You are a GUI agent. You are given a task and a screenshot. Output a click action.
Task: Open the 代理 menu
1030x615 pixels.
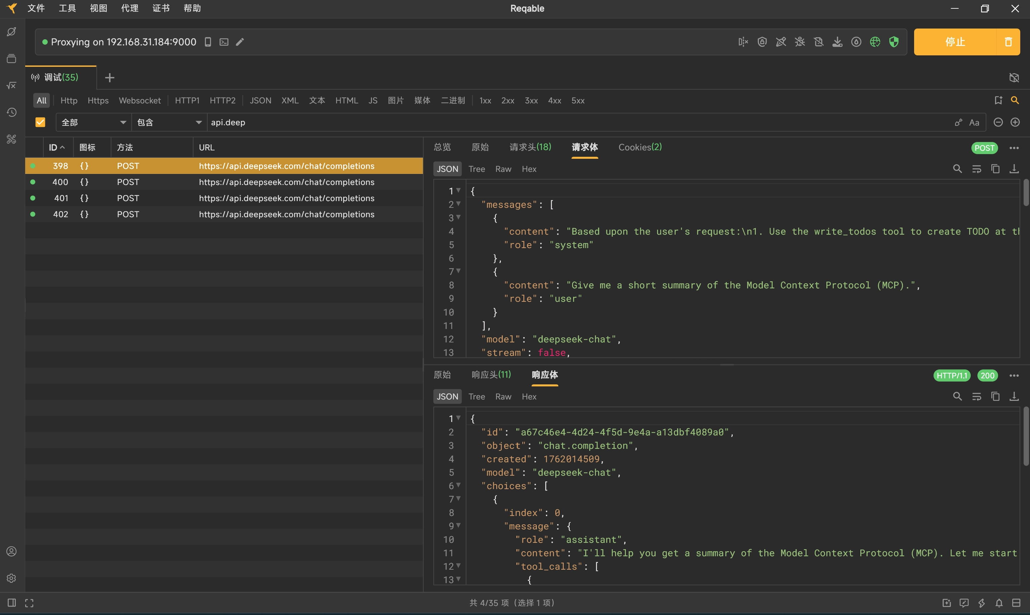tap(129, 8)
